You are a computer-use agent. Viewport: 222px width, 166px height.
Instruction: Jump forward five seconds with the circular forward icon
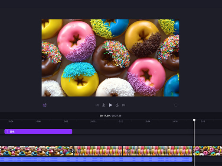click(117, 105)
